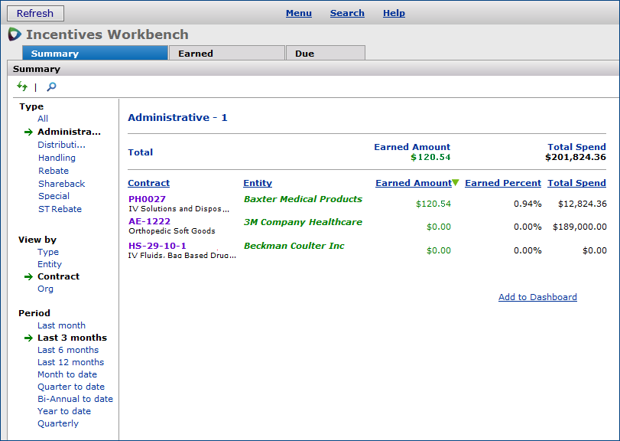Click the magnifying glass search icon
Viewport: 620px width, 441px height.
click(x=51, y=87)
